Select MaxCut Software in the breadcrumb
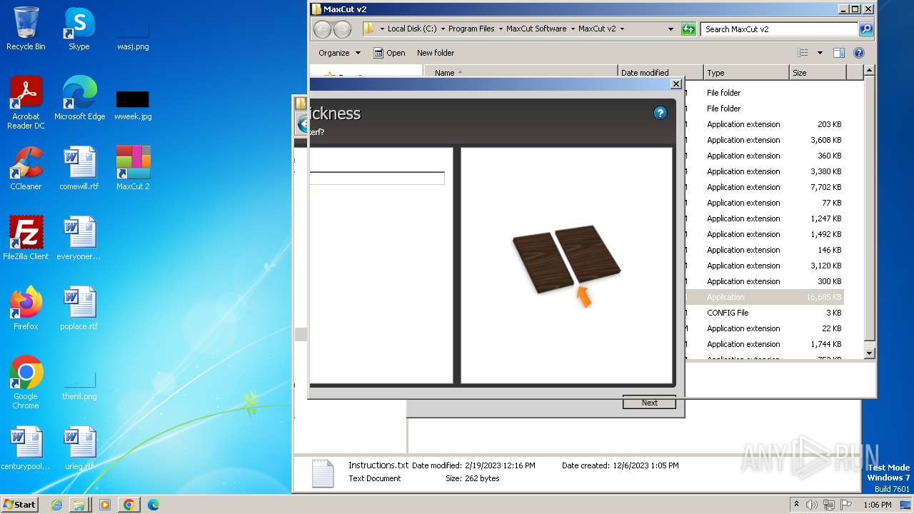 coord(536,29)
